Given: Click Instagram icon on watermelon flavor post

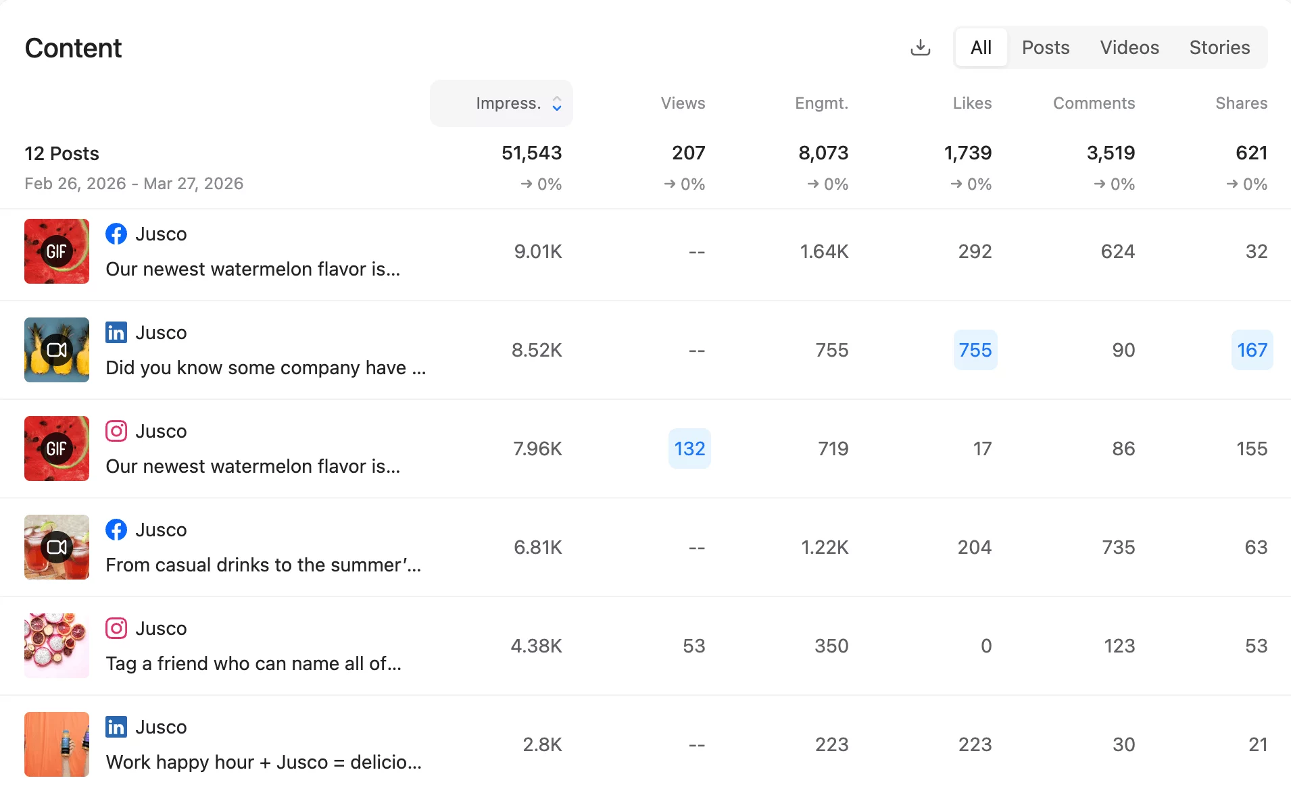Looking at the screenshot, I should 116,431.
